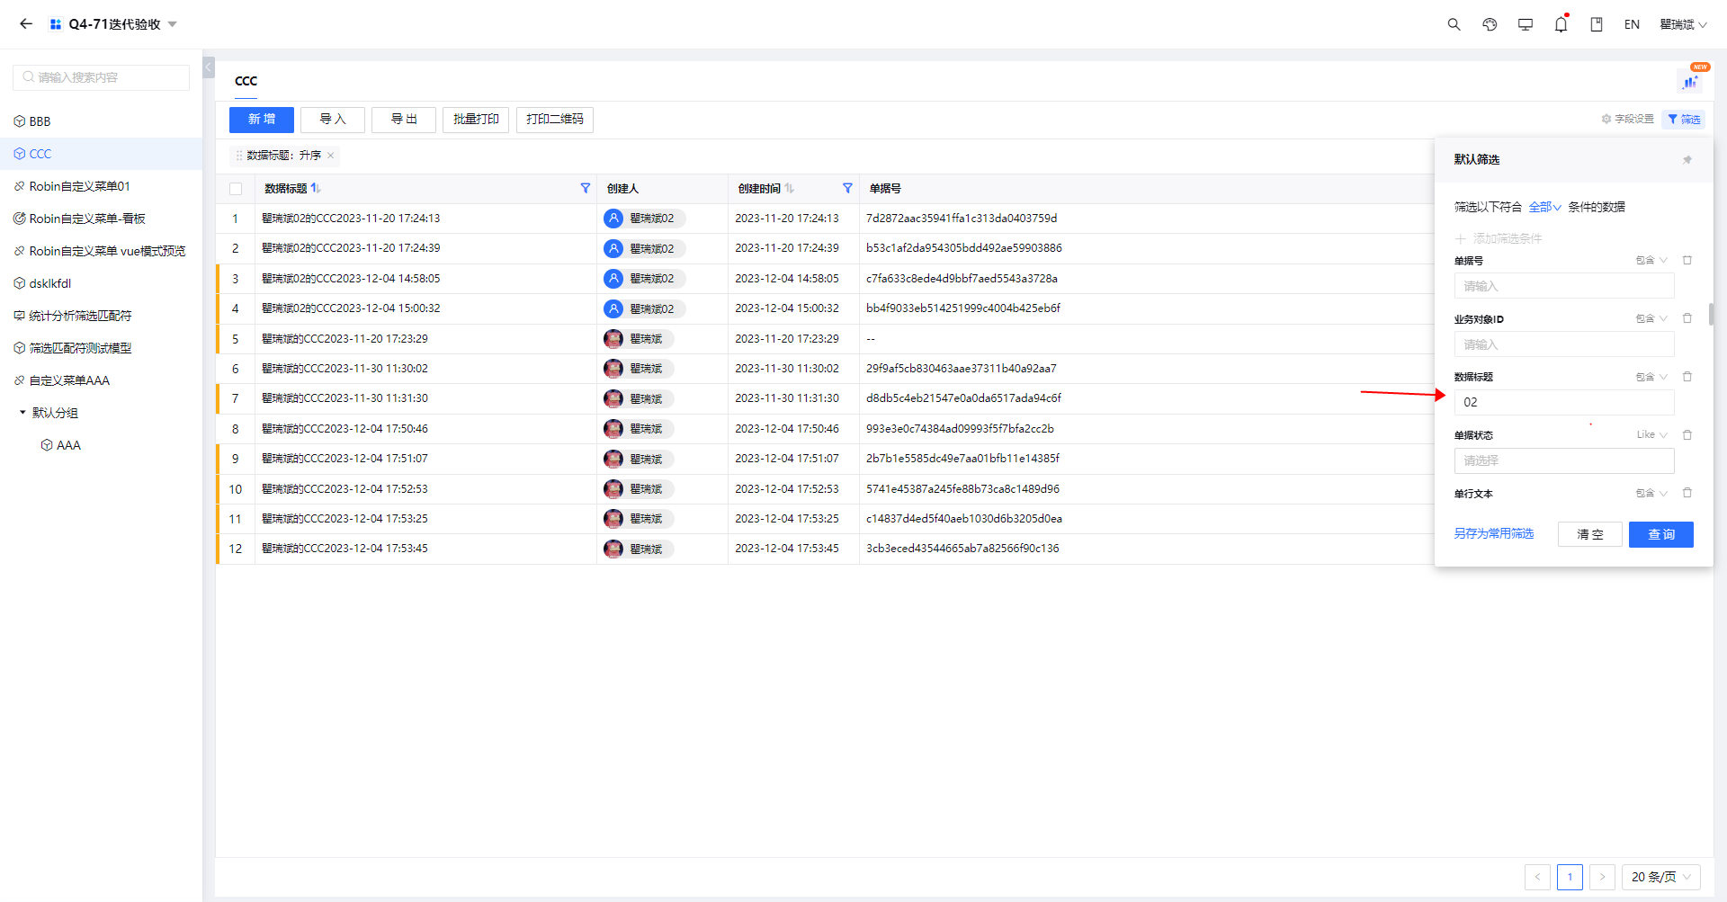Screen dimensions: 1727x902
Task: Open the 20 条/页 page size dropdown
Action: point(1661,877)
